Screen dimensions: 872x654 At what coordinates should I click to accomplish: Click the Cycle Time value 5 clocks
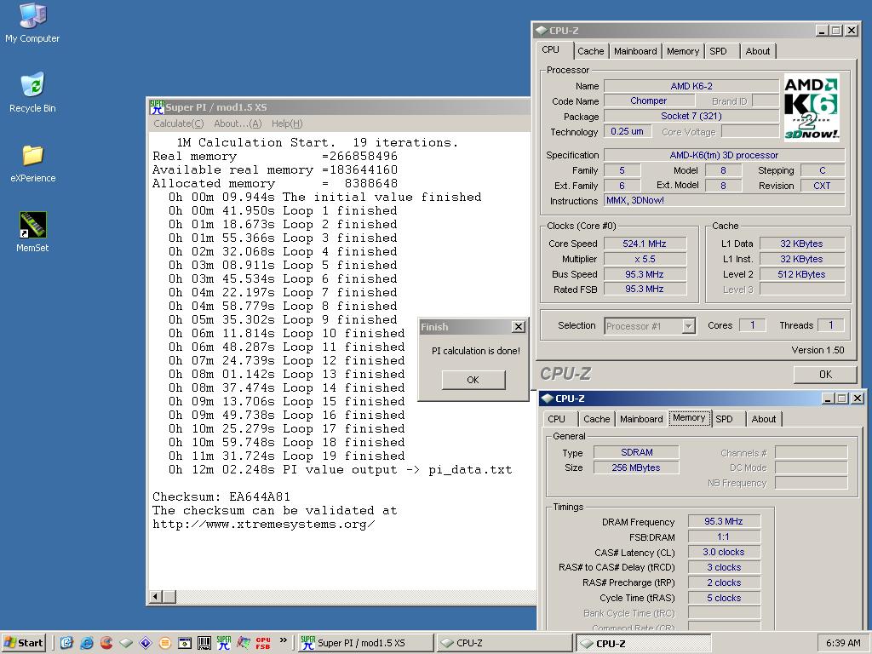724,599
